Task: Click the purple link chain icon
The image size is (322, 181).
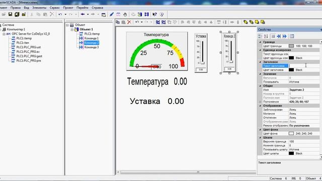Action: tap(118, 15)
